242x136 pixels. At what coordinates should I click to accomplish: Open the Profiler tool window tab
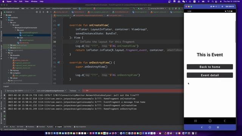(68, 127)
